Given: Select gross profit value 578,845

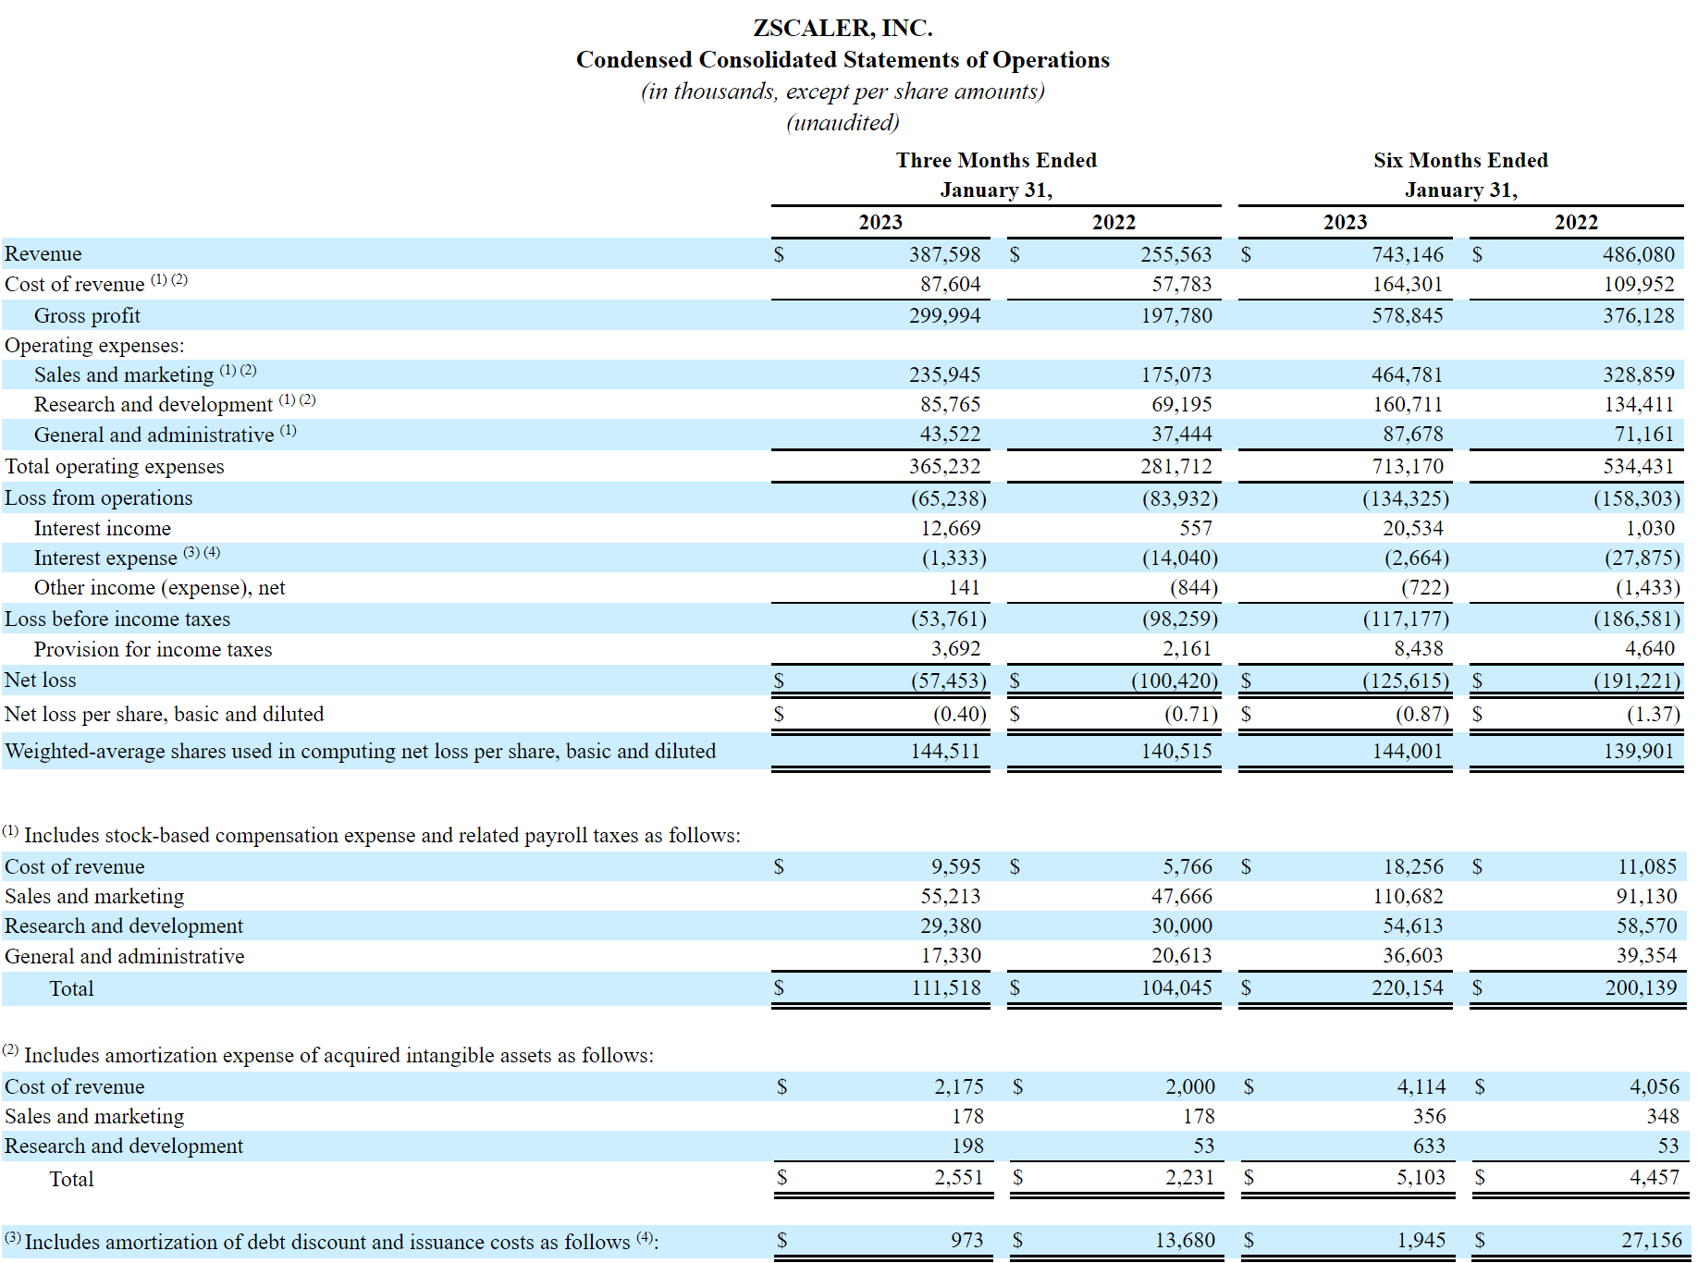Looking at the screenshot, I should (1407, 315).
